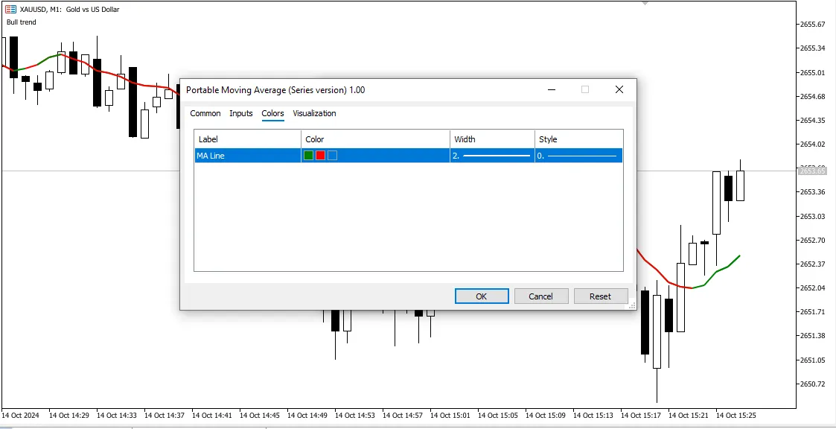Open the Inputs tab
Image resolution: width=836 pixels, height=429 pixels.
240,113
